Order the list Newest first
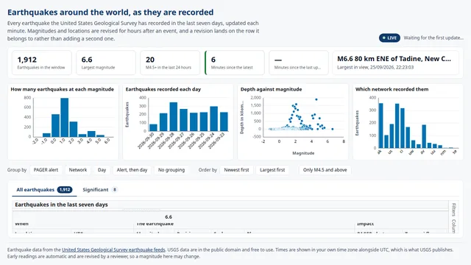The height and width of the screenshot is (265, 471). pos(236,170)
